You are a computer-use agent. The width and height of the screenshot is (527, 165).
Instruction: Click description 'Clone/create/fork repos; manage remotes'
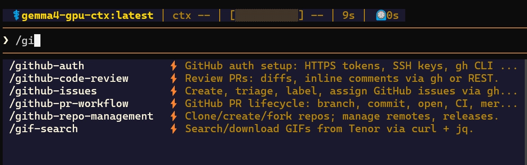coord(311,116)
